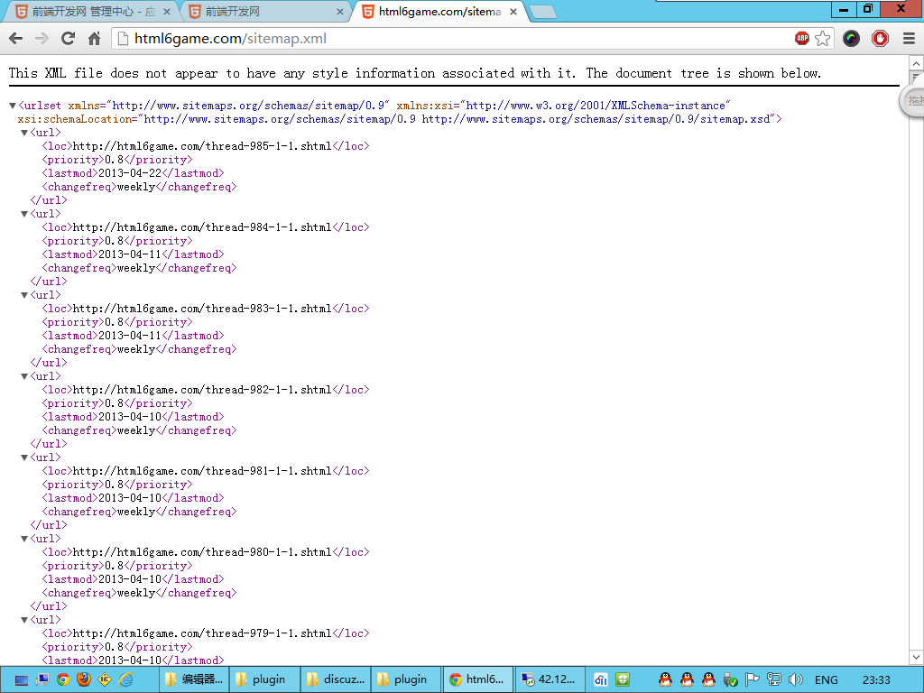Launch Chrome from quick launch
The image size is (924, 693).
63,680
